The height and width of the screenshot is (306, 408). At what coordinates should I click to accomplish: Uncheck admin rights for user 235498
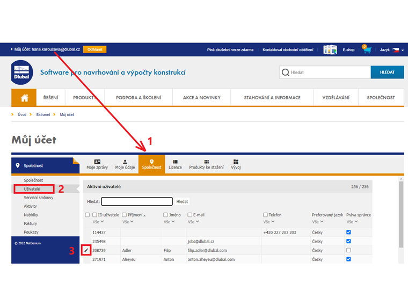click(348, 241)
